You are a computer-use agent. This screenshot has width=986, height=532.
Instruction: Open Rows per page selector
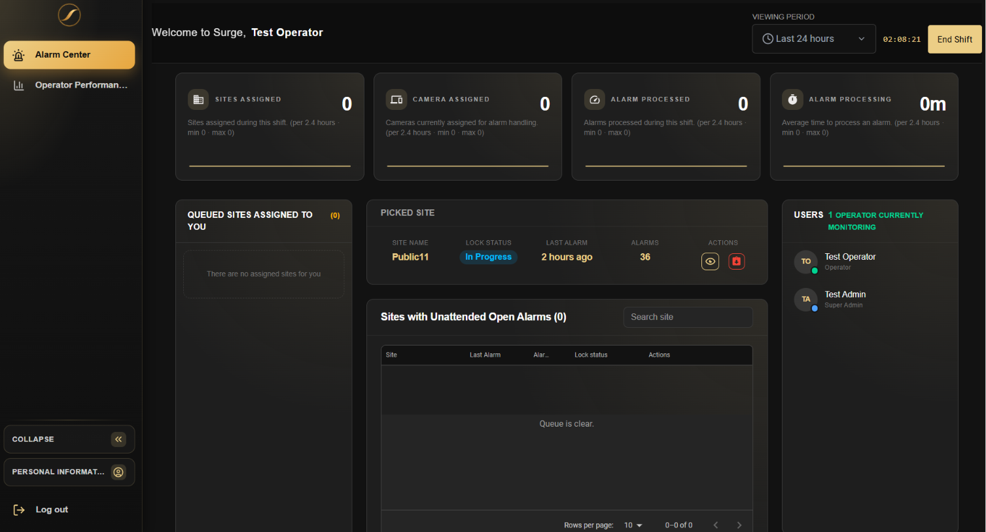click(633, 525)
